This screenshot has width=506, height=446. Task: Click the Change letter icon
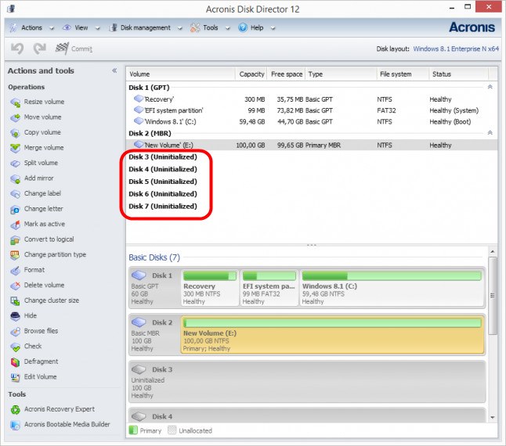pos(15,209)
